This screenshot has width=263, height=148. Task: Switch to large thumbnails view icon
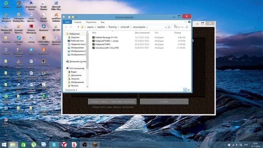coord(189,90)
